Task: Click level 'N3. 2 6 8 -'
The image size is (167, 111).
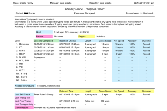Action: pos(21,80)
